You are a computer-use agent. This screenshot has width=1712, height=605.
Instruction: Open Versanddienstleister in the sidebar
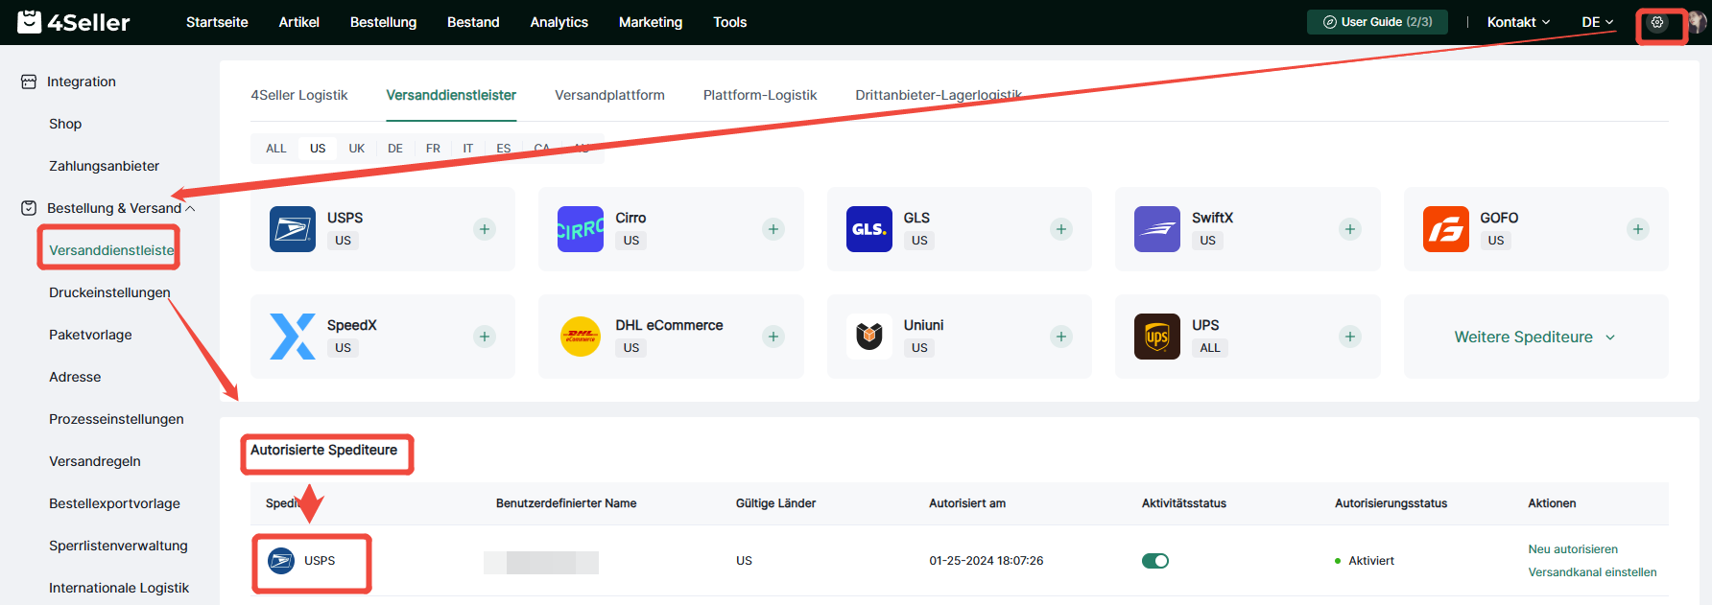point(111,250)
